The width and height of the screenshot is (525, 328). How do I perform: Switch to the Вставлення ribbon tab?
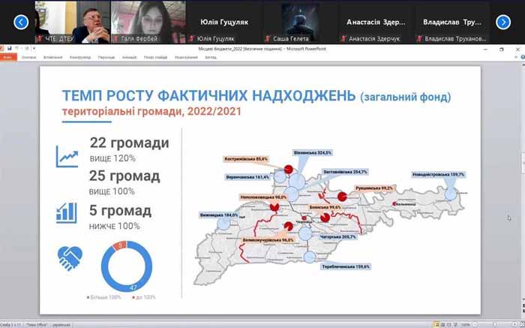tap(53, 57)
